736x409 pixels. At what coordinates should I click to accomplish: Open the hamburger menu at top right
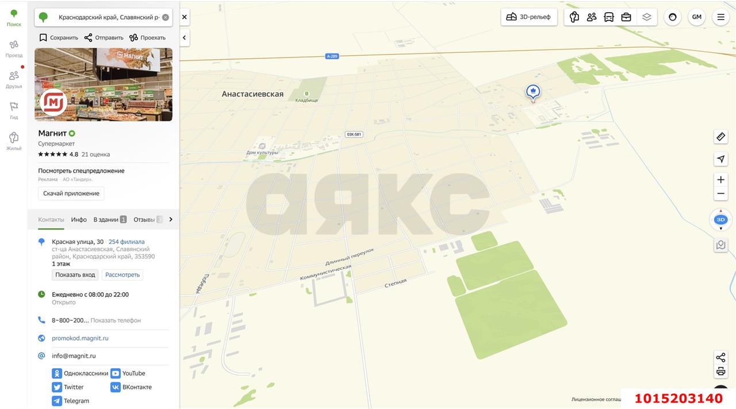pyautogui.click(x=720, y=17)
